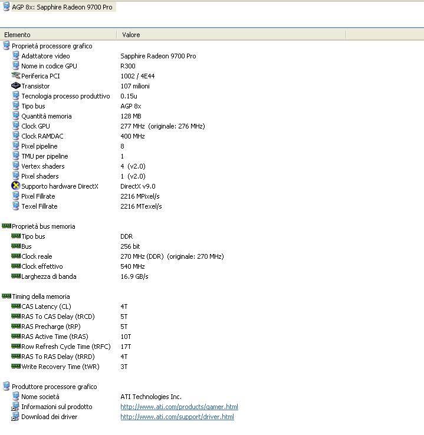Select the Adattatore video label

[x=45, y=56]
